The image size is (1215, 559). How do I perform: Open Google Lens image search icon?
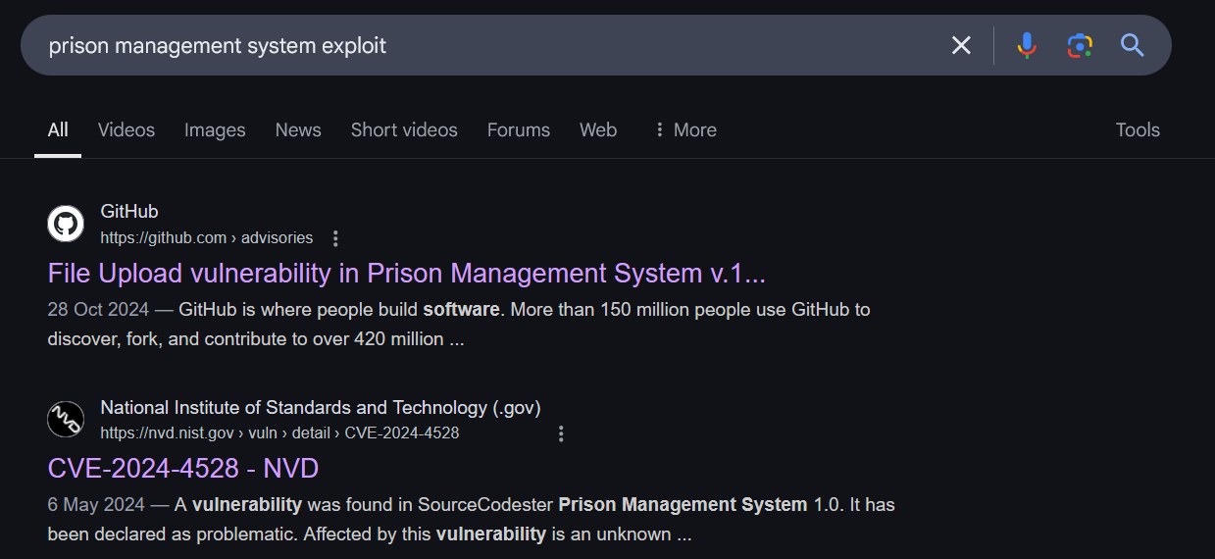point(1080,45)
